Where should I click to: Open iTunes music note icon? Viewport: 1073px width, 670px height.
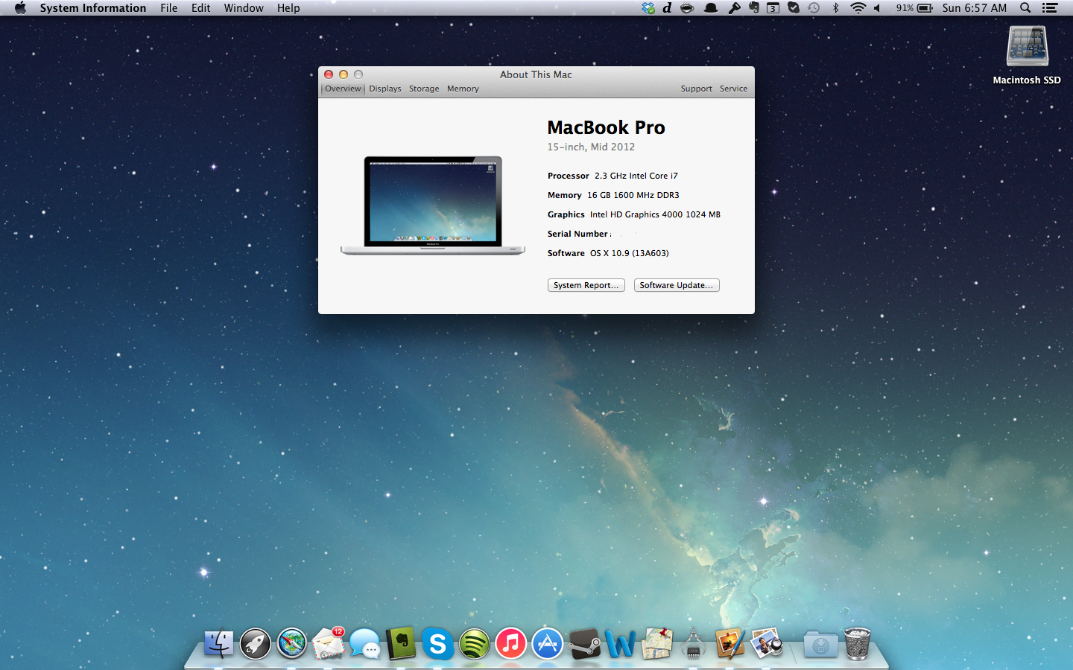pyautogui.click(x=510, y=644)
